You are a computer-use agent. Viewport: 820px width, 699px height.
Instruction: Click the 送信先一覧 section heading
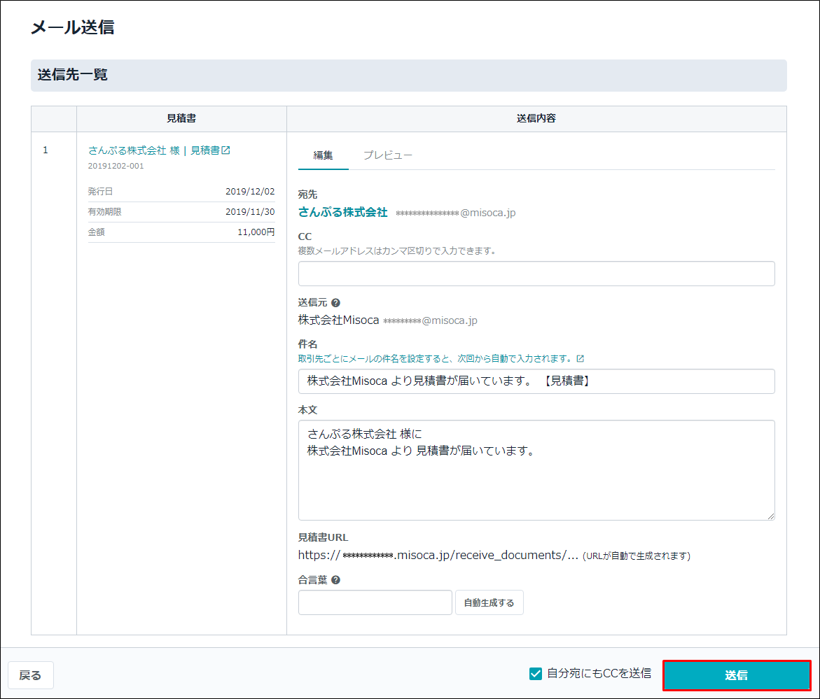(73, 75)
